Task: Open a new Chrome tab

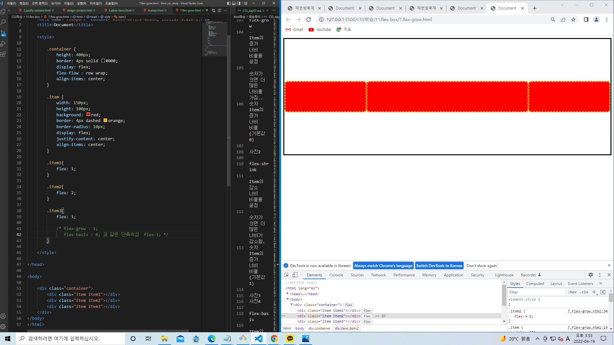Action: point(535,8)
